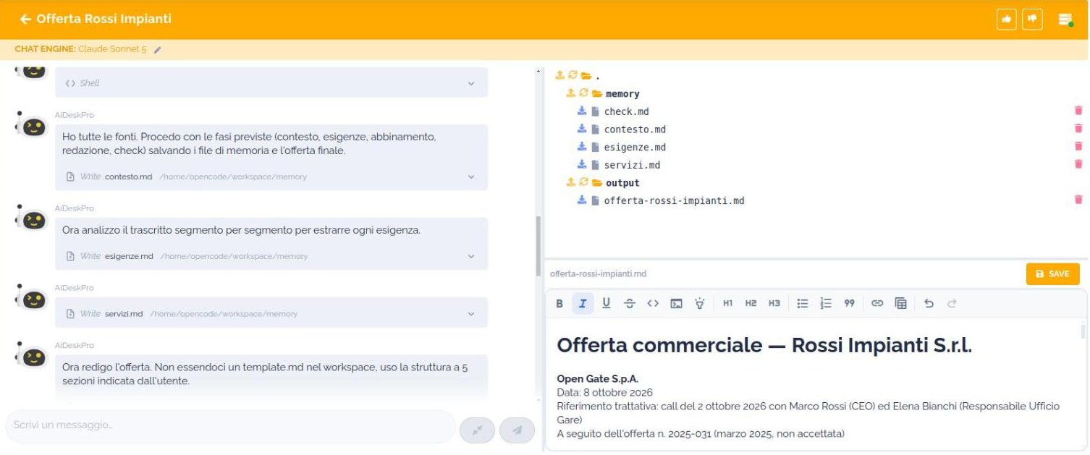
Task: Apply bold formatting in editor
Action: coord(559,304)
